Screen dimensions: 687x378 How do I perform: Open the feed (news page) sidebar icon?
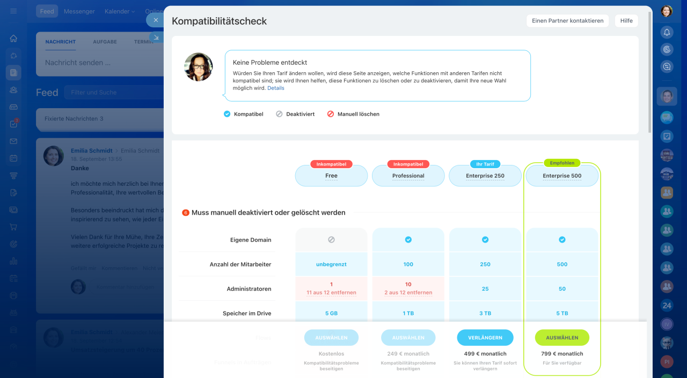13,72
